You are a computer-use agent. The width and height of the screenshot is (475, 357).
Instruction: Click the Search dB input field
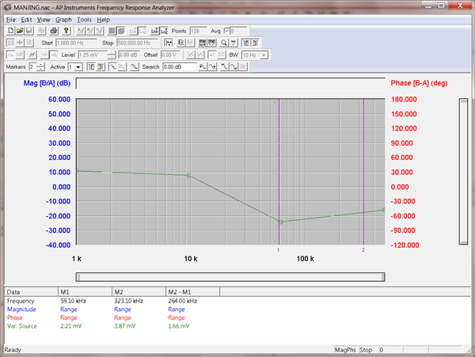click(x=179, y=67)
